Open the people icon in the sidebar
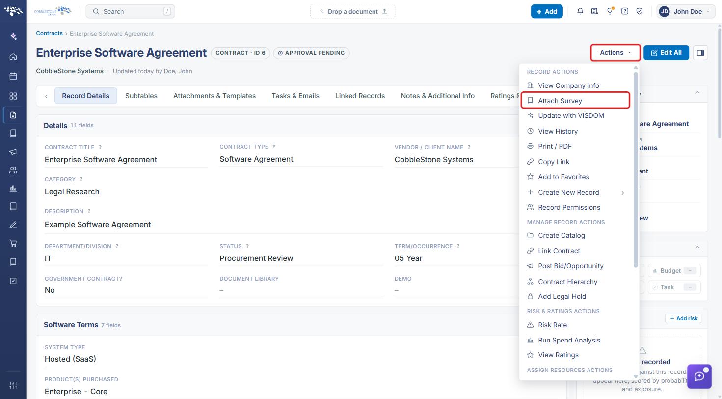Image resolution: width=722 pixels, height=399 pixels. (x=13, y=170)
